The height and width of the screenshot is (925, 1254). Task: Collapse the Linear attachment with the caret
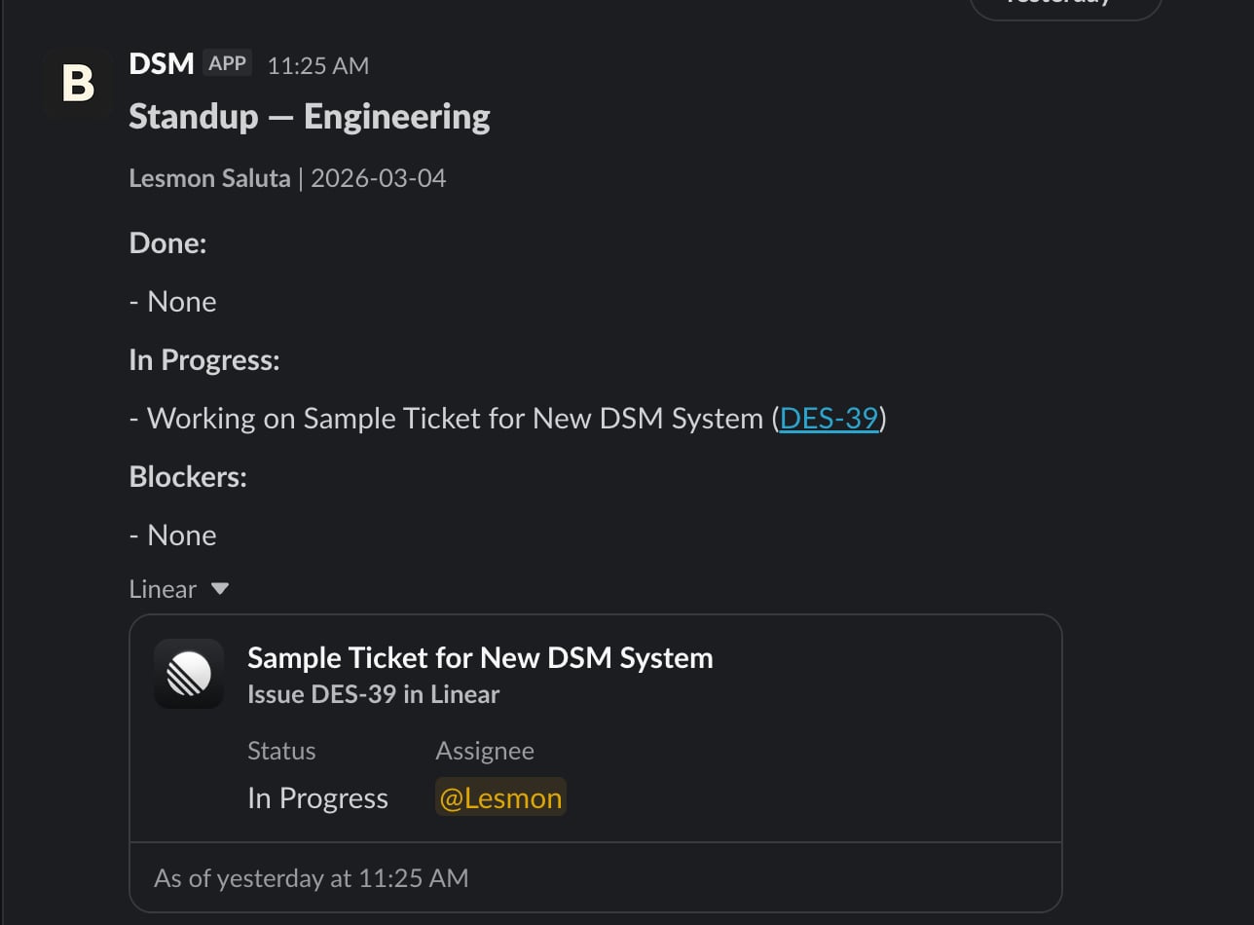220,589
